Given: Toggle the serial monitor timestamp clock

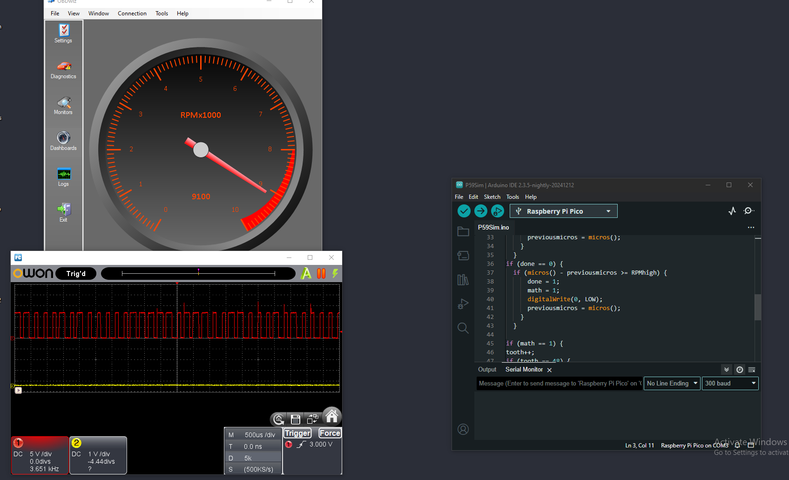Looking at the screenshot, I should click(740, 370).
